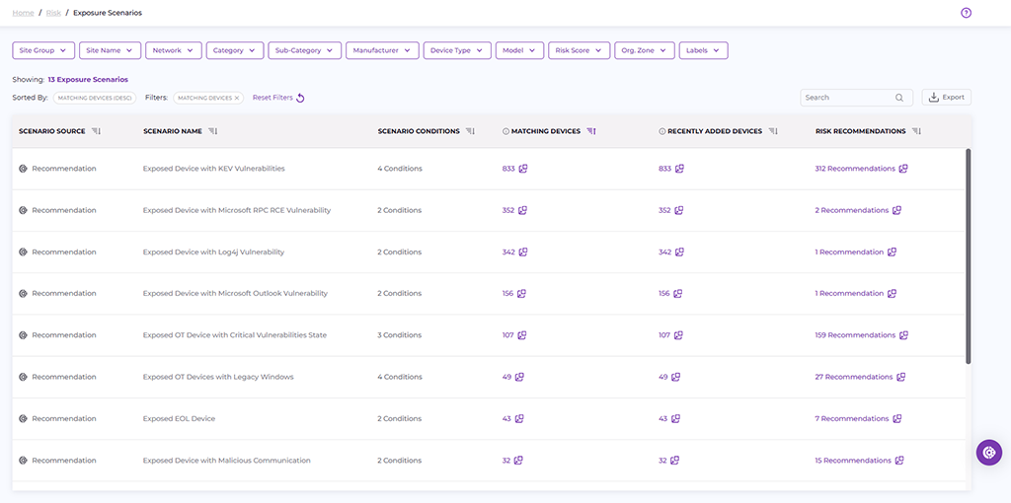Screen dimensions: 1011x503
Task: Open 833 matching devices count link
Action: 508,169
